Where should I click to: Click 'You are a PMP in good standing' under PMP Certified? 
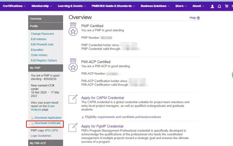pos(103,30)
